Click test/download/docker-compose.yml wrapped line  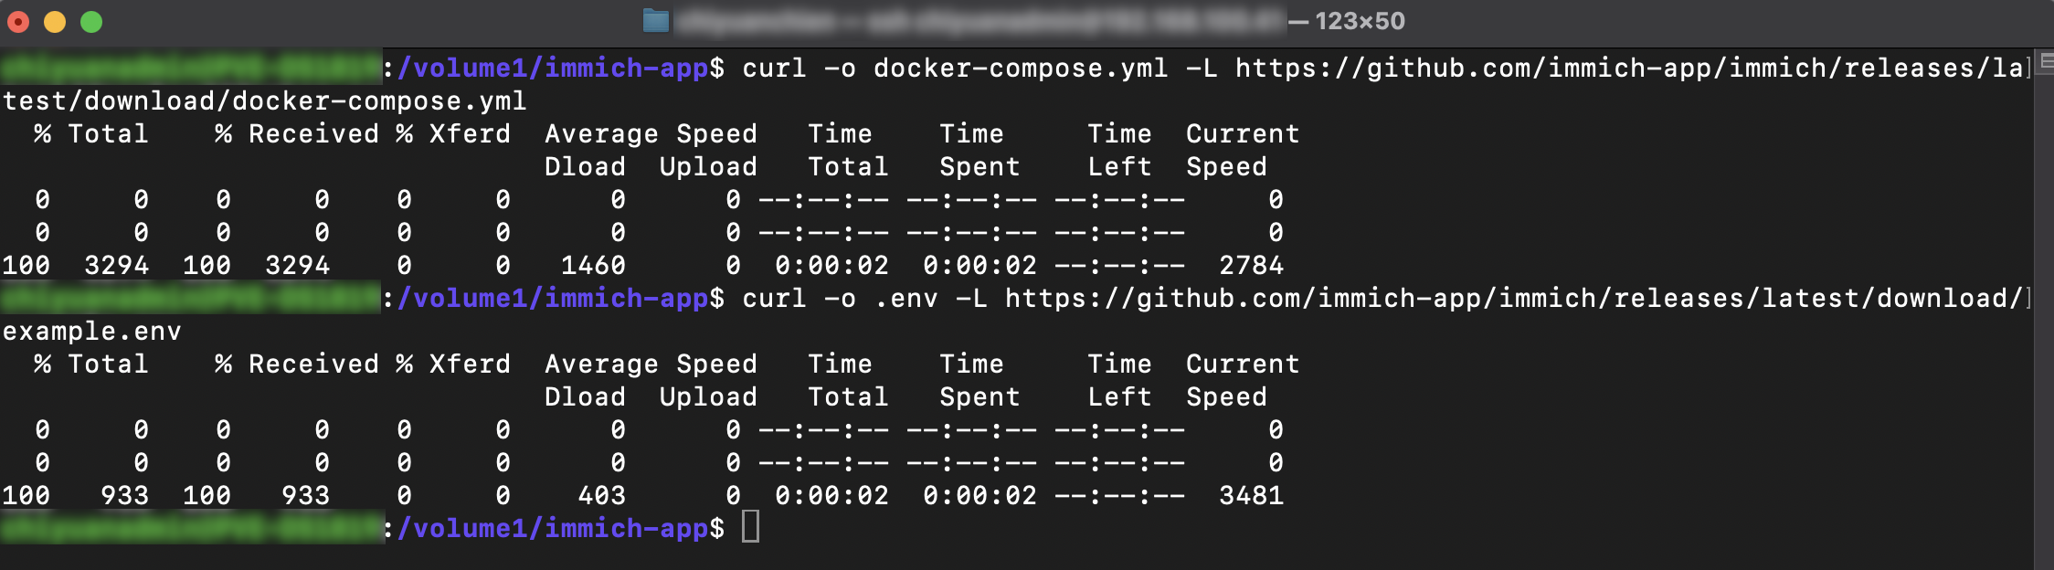(x=265, y=101)
